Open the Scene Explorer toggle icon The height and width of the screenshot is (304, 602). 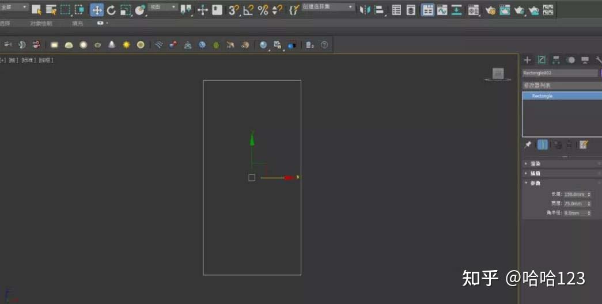tap(396, 10)
